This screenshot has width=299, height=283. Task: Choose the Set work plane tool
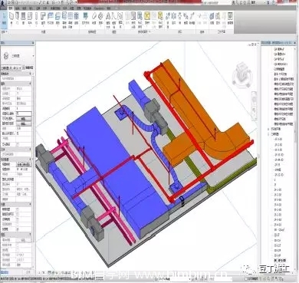click(212, 18)
